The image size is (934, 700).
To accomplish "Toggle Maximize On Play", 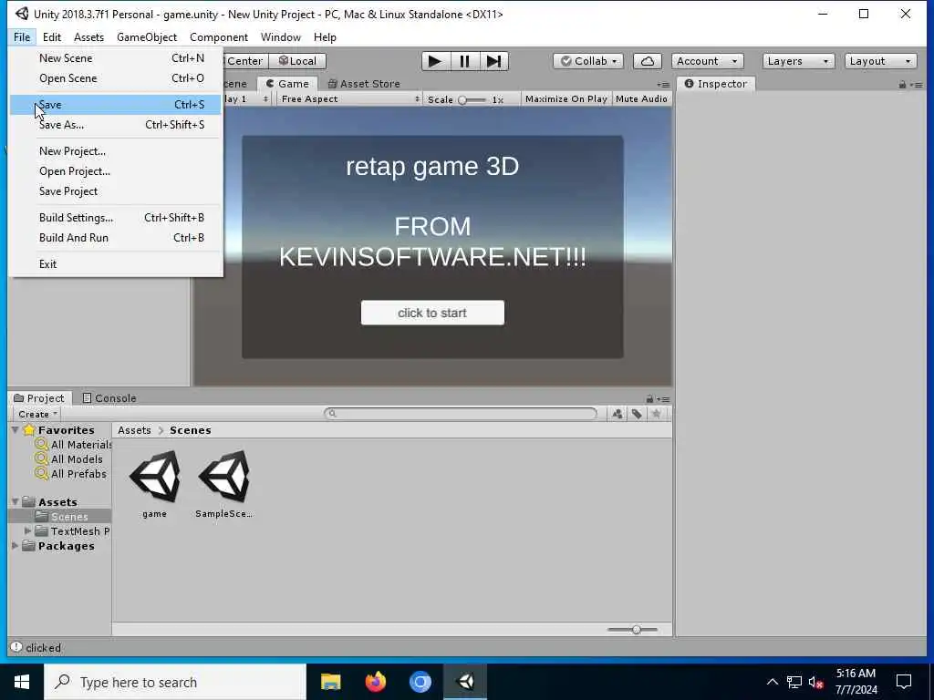I will pyautogui.click(x=566, y=99).
